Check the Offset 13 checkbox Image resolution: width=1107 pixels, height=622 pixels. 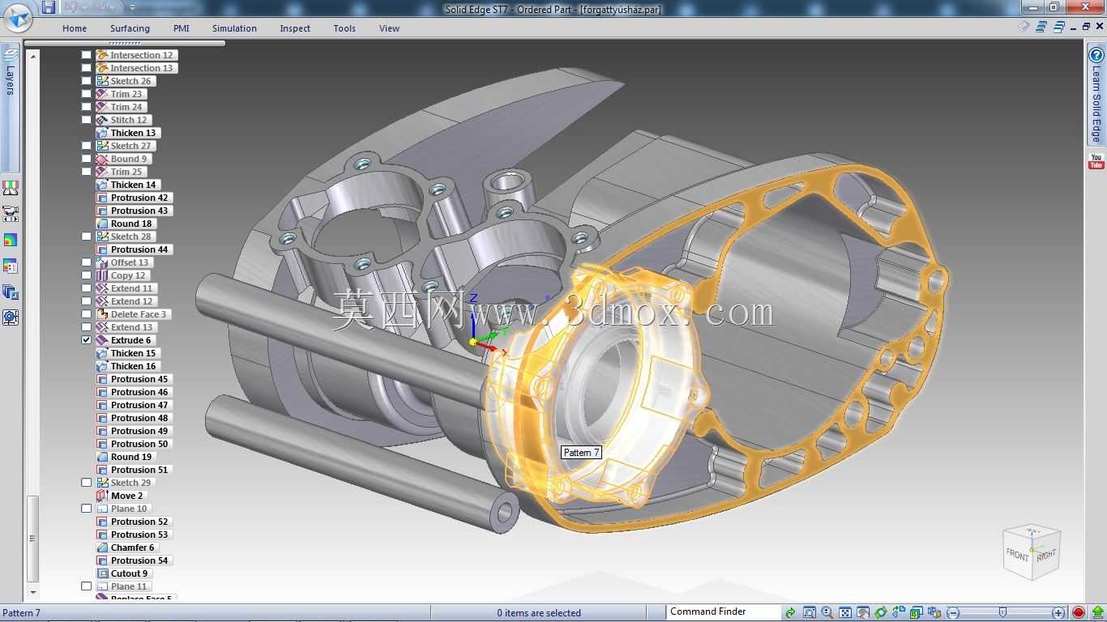click(87, 262)
